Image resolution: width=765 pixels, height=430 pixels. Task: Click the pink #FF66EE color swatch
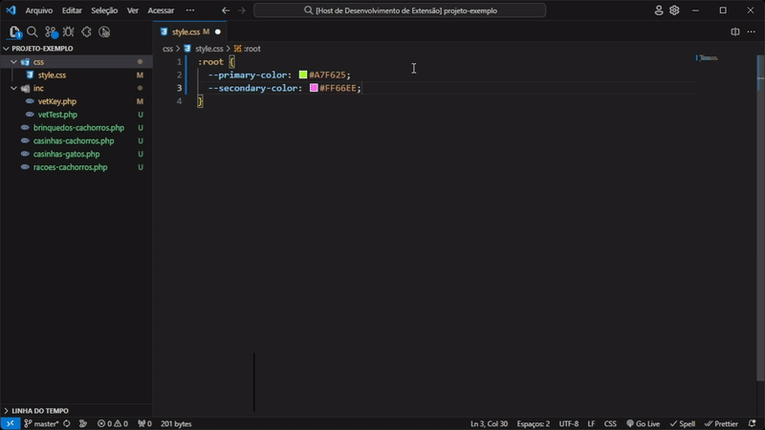tap(314, 88)
